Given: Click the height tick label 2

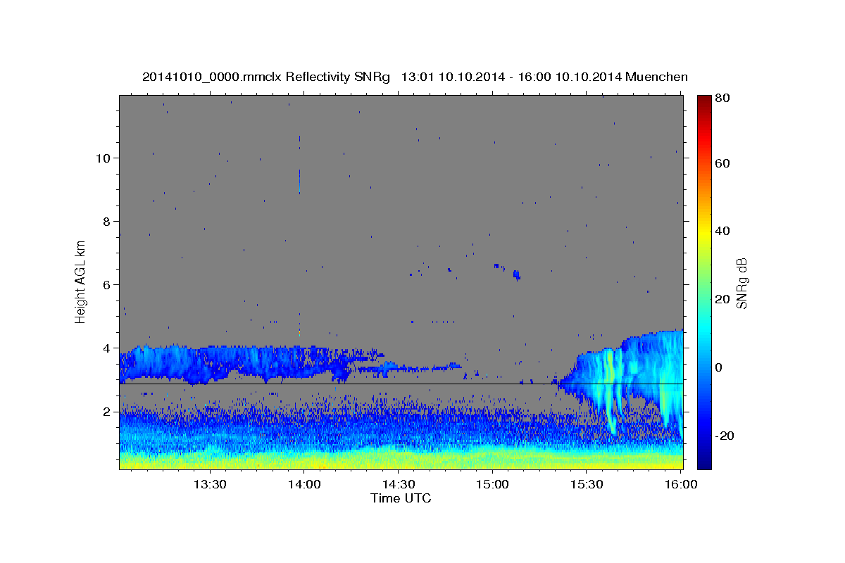Looking at the screenshot, I should point(106,411).
